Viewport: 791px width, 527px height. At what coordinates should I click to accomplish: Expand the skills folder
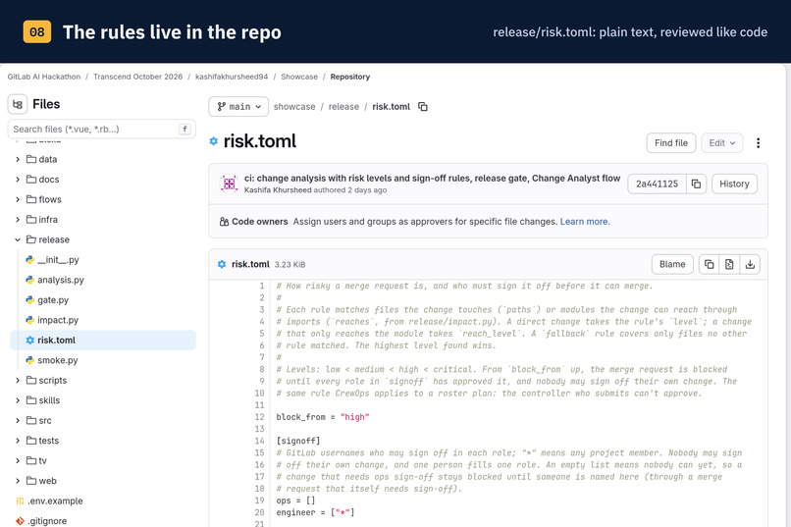click(18, 400)
